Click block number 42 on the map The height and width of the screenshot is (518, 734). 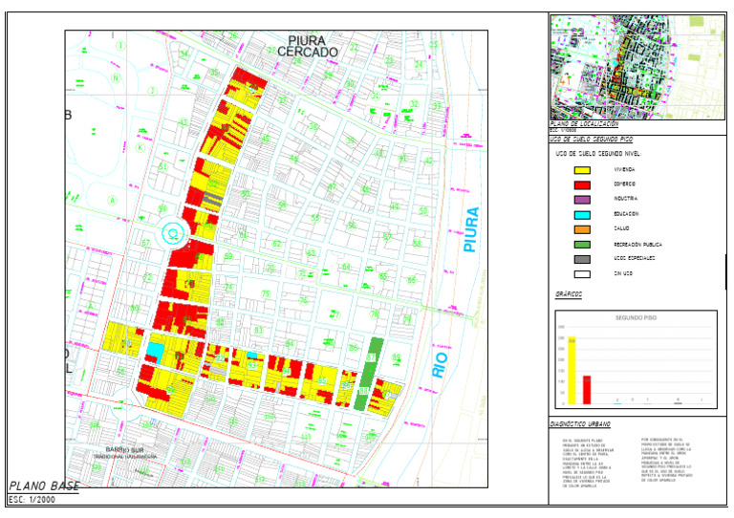click(x=428, y=161)
